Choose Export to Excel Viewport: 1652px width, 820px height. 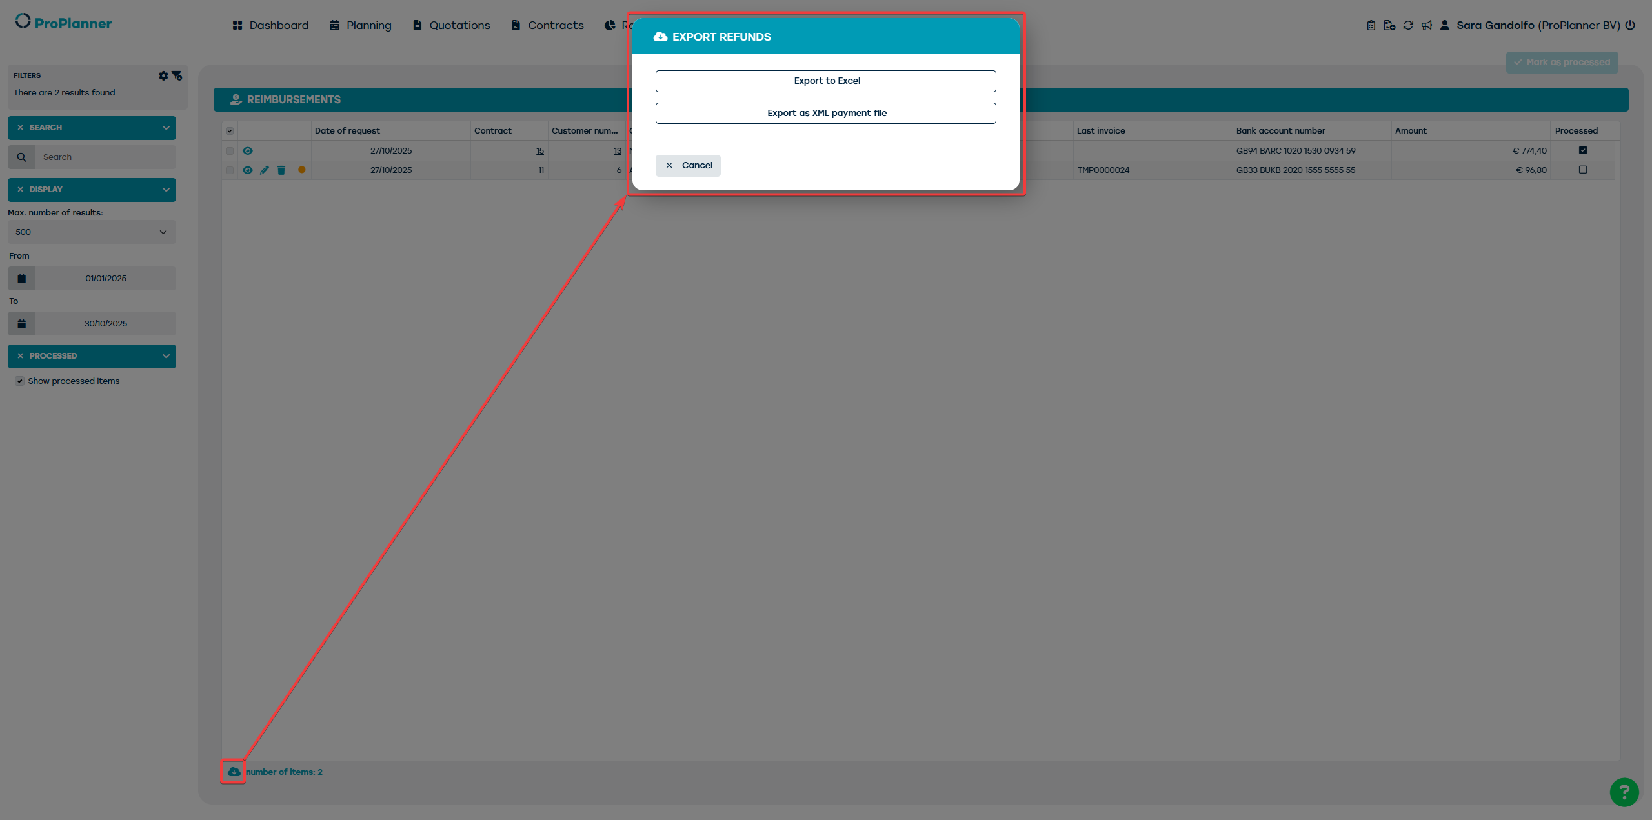pos(825,81)
